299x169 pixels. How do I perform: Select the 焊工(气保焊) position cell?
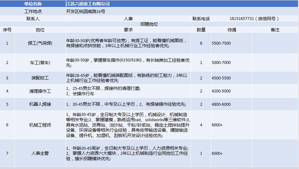coord(40,43)
